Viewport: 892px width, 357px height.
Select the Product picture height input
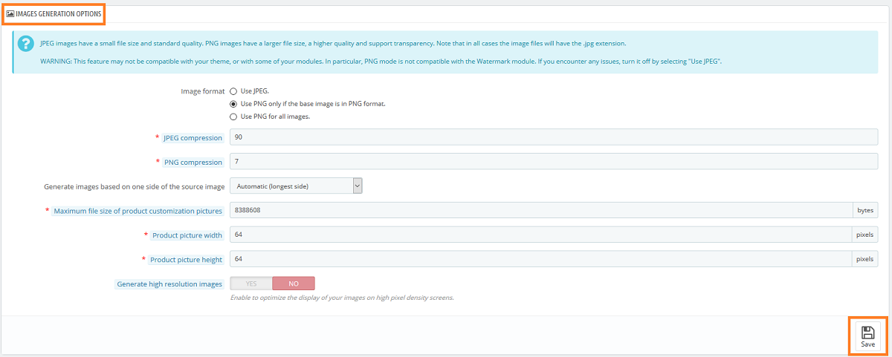(x=541, y=259)
